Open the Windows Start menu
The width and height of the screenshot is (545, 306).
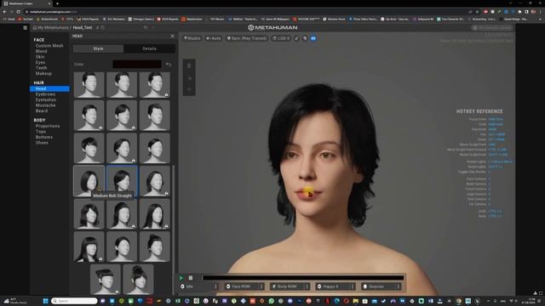45,301
